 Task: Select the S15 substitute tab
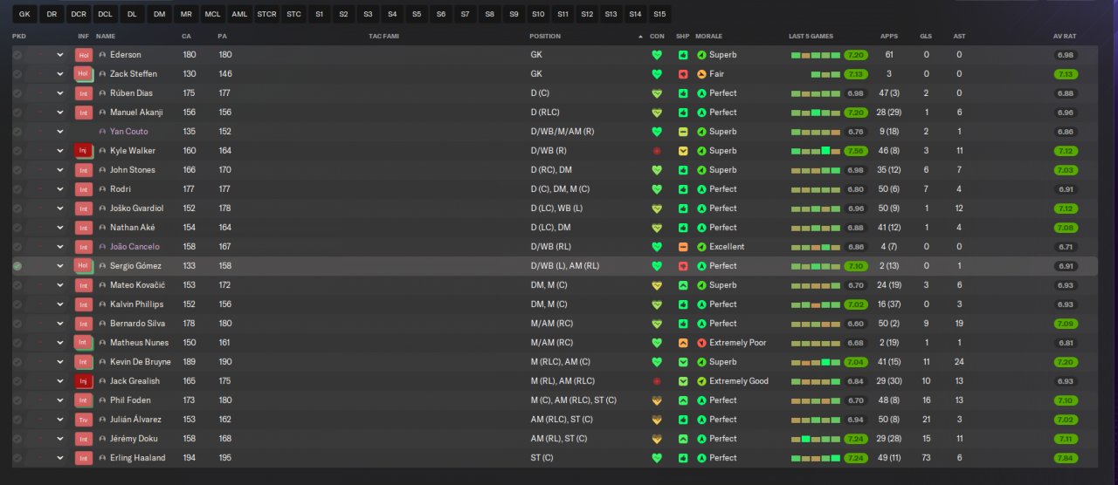659,15
